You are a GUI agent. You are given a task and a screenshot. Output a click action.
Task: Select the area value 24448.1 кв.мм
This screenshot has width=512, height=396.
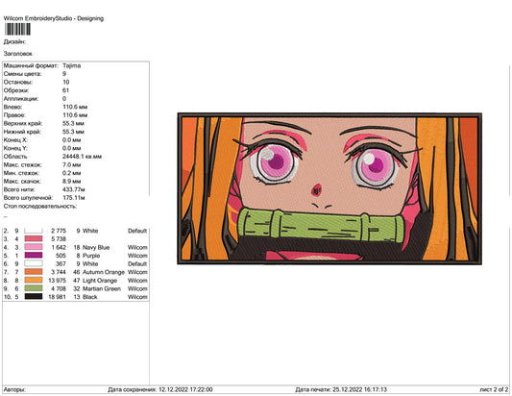click(x=82, y=157)
